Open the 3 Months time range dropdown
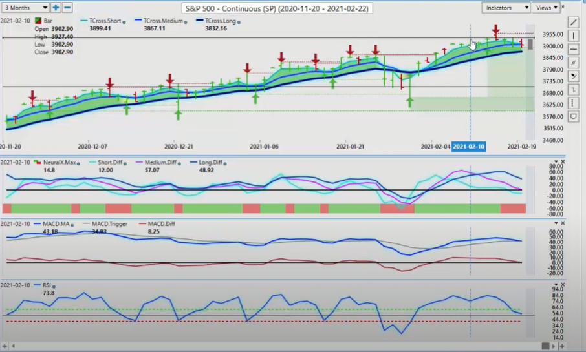Screen dimensions: 586x352 click(25, 8)
